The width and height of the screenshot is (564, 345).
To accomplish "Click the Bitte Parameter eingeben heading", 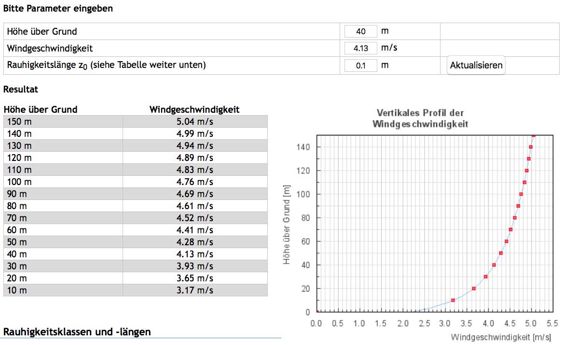I will tap(58, 9).
